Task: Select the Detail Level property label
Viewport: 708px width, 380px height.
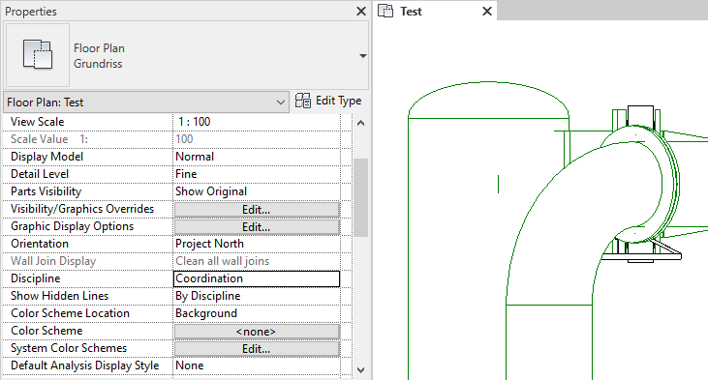Action: click(40, 174)
